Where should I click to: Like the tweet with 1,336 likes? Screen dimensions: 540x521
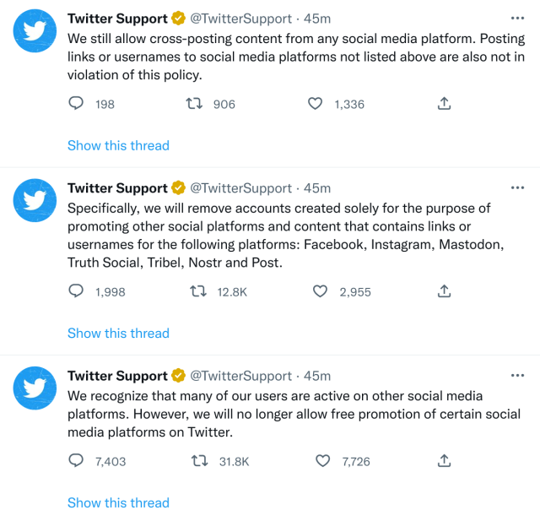click(315, 104)
